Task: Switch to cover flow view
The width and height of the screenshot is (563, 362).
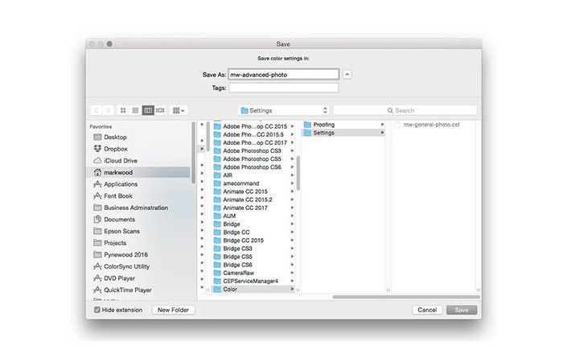Action: (160, 110)
